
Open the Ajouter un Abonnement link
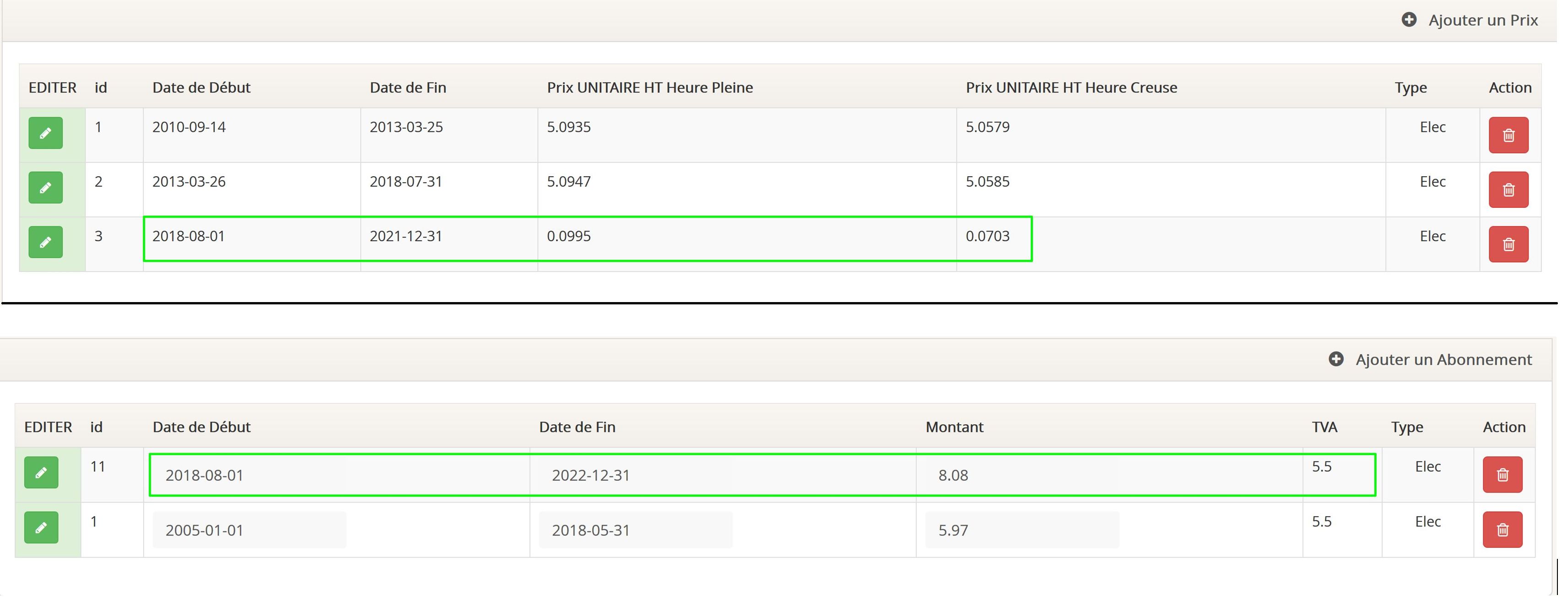coord(1443,359)
